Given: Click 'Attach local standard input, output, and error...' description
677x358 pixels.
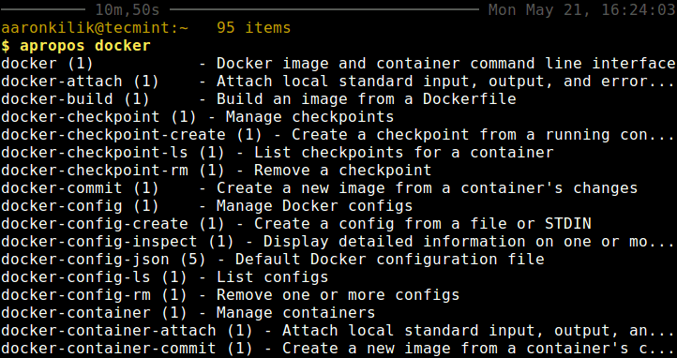Looking at the screenshot, I should pyautogui.click(x=445, y=82).
